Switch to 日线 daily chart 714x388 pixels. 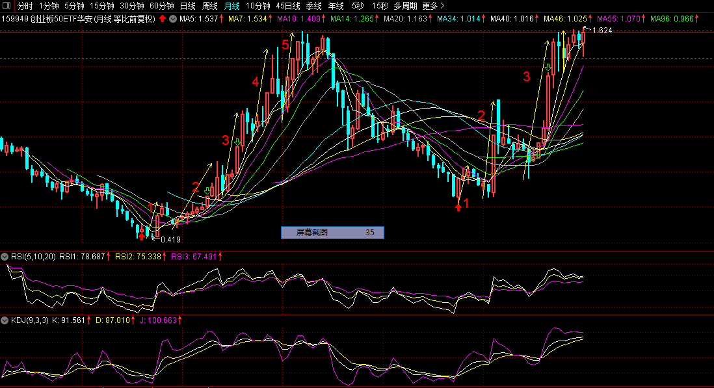point(188,6)
